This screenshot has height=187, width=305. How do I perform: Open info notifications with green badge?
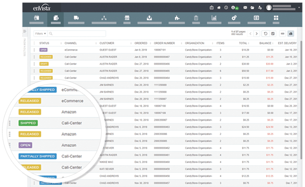coord(234,8)
